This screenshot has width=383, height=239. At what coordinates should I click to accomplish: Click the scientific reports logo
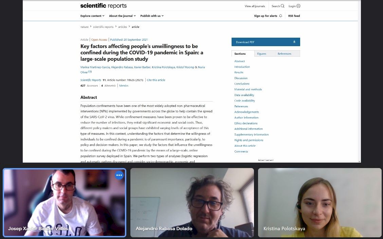(104, 6)
